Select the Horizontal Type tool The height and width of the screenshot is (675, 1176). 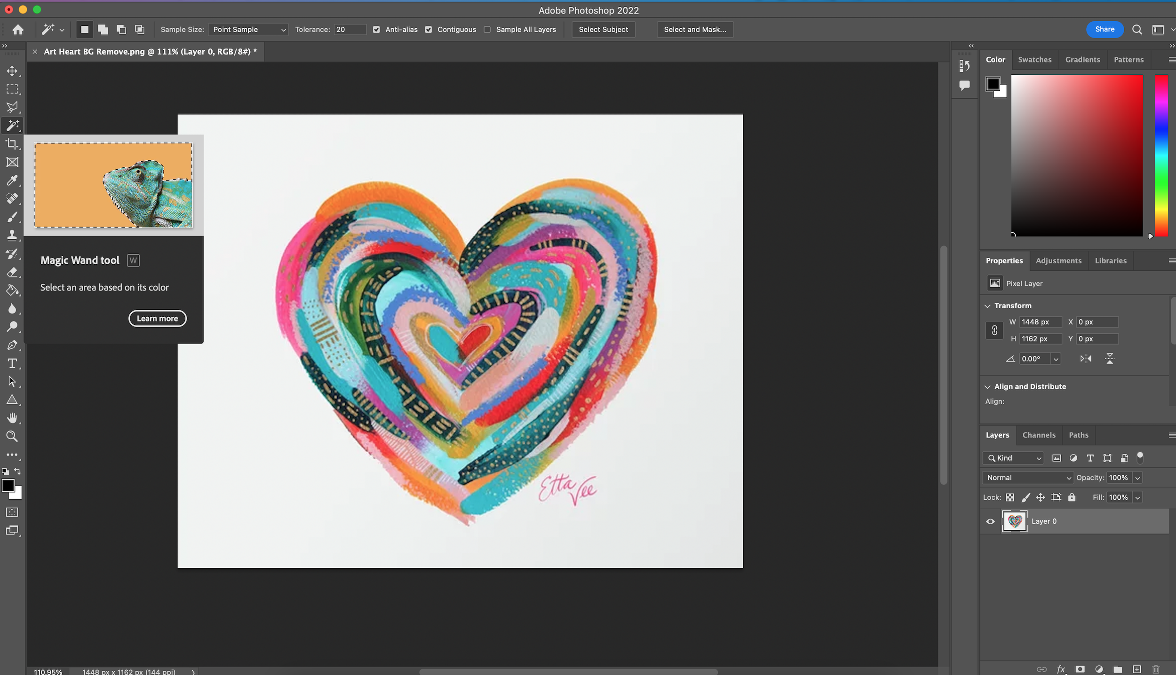click(12, 363)
